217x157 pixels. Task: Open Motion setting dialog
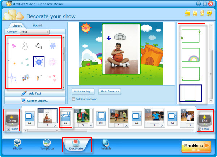(x=83, y=92)
